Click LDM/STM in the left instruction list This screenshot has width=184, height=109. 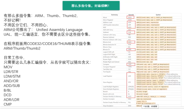pos(12,76)
